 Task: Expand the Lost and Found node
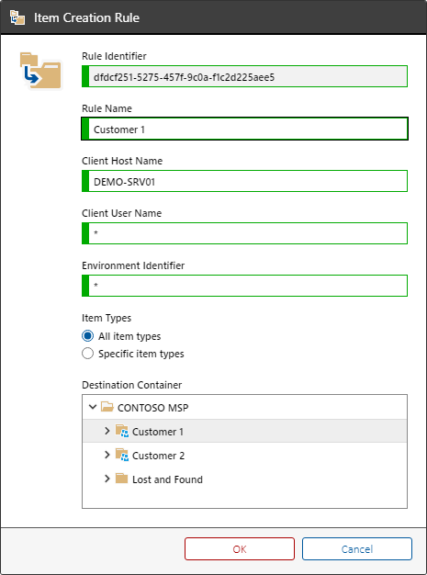coord(107,479)
